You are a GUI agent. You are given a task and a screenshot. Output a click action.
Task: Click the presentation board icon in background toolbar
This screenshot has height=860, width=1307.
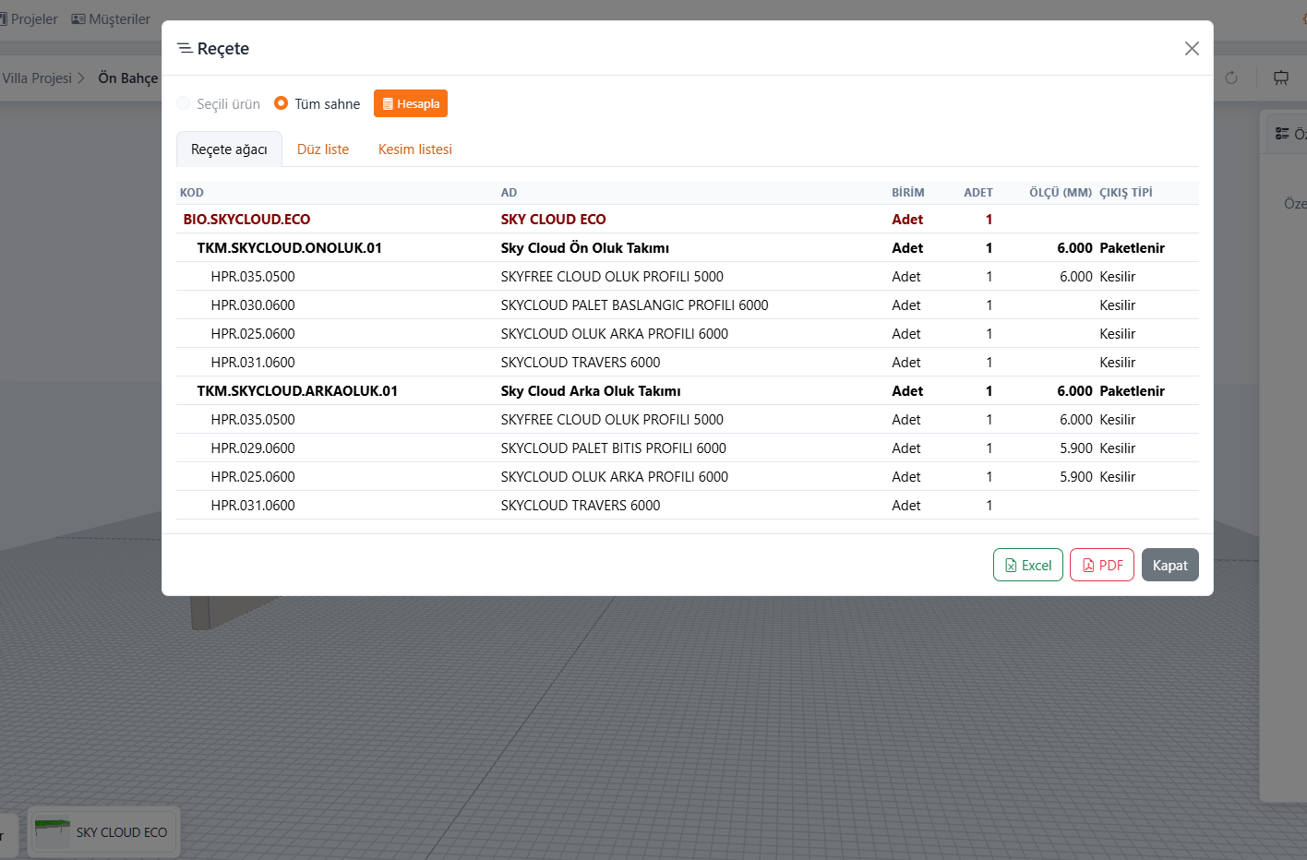[x=1281, y=78]
